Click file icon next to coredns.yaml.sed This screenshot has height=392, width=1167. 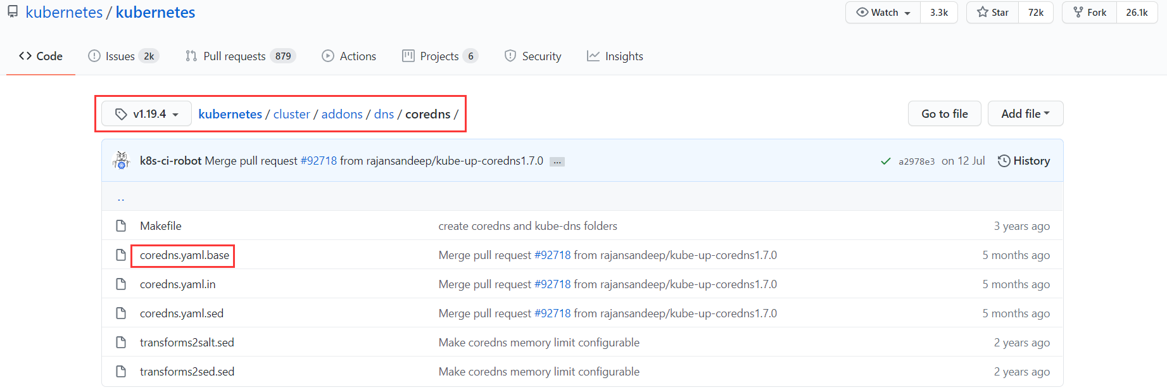121,313
